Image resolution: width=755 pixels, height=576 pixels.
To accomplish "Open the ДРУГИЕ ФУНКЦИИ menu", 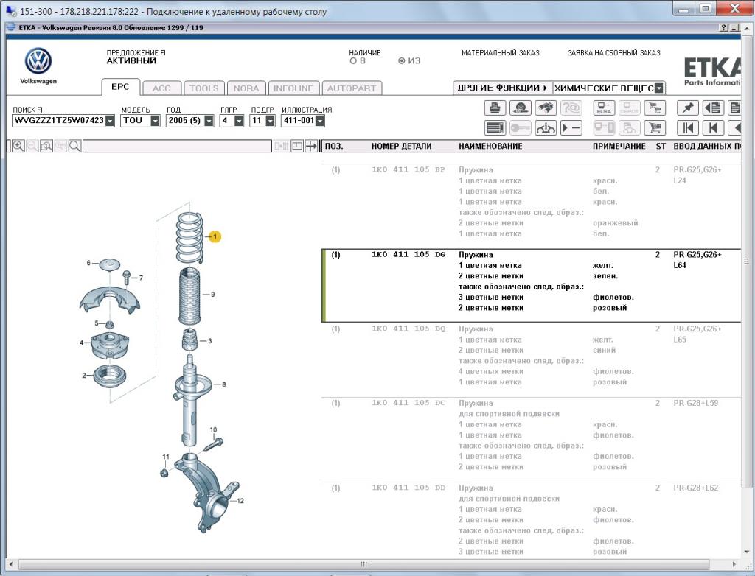I will [x=502, y=88].
